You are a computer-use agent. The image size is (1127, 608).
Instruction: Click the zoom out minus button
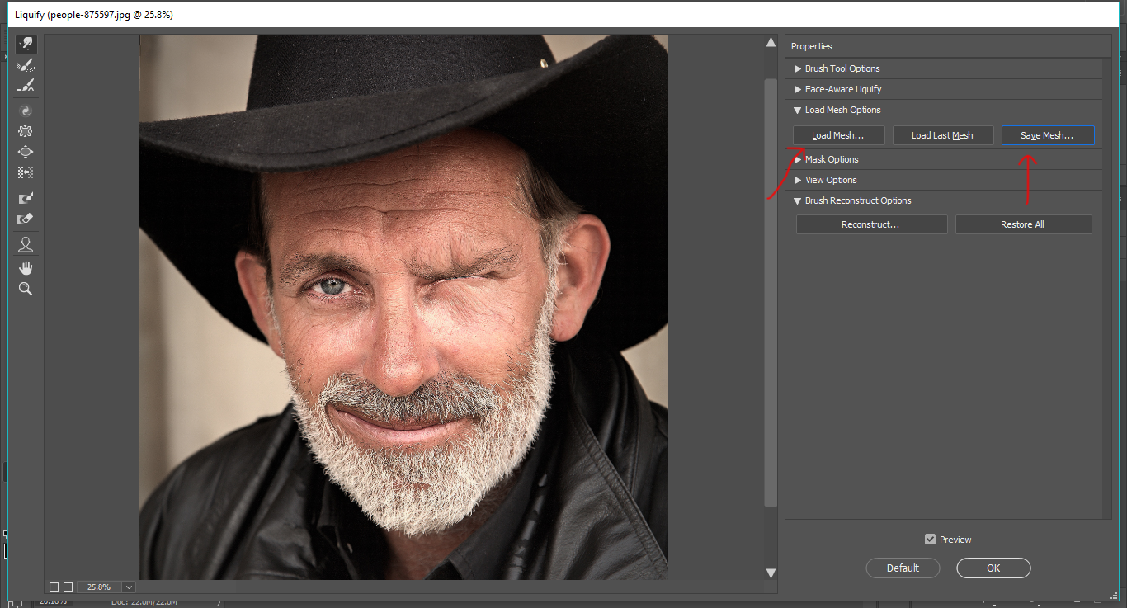pos(54,587)
